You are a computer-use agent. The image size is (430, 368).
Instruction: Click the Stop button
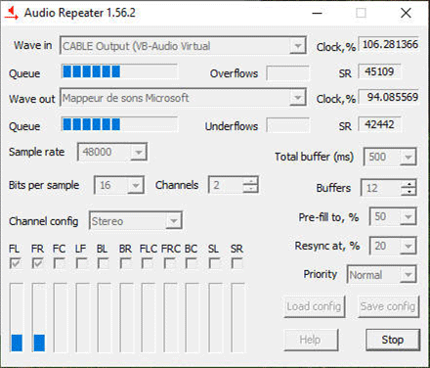pyautogui.click(x=393, y=340)
